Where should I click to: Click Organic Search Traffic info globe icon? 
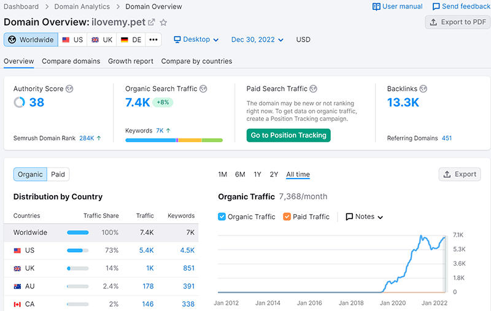click(203, 89)
